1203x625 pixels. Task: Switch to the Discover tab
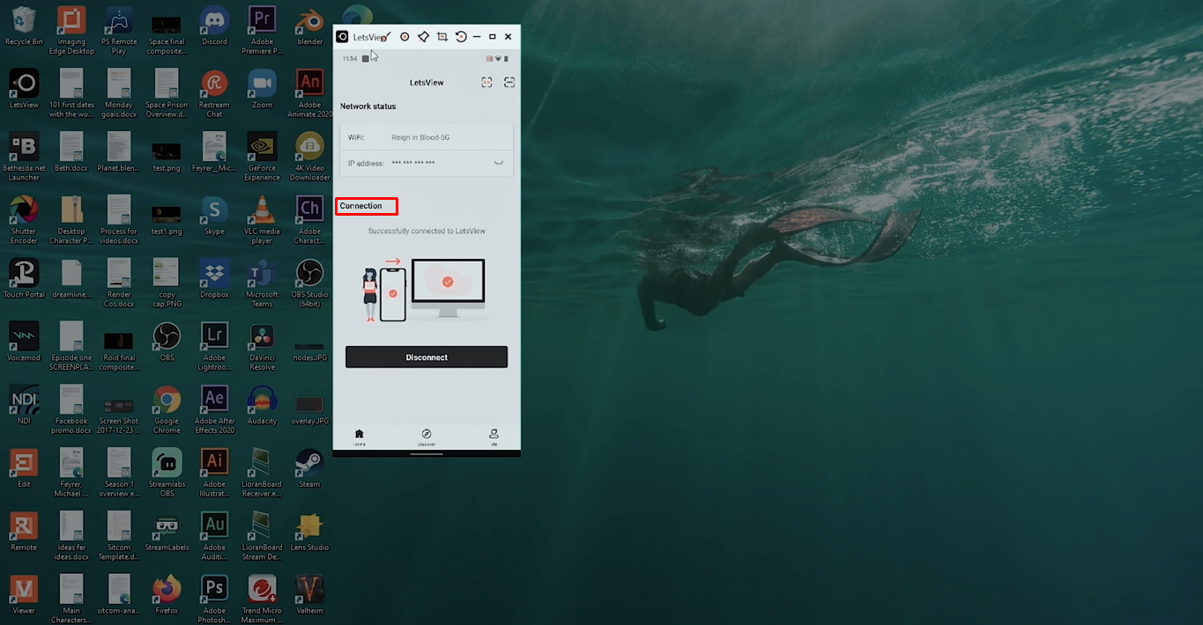coord(427,437)
